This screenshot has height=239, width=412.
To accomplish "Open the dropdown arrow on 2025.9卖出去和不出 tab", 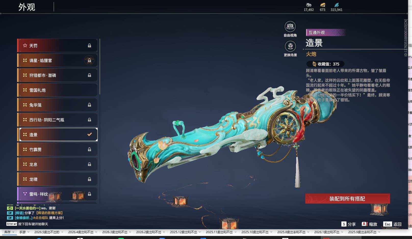I will point(379,232).
